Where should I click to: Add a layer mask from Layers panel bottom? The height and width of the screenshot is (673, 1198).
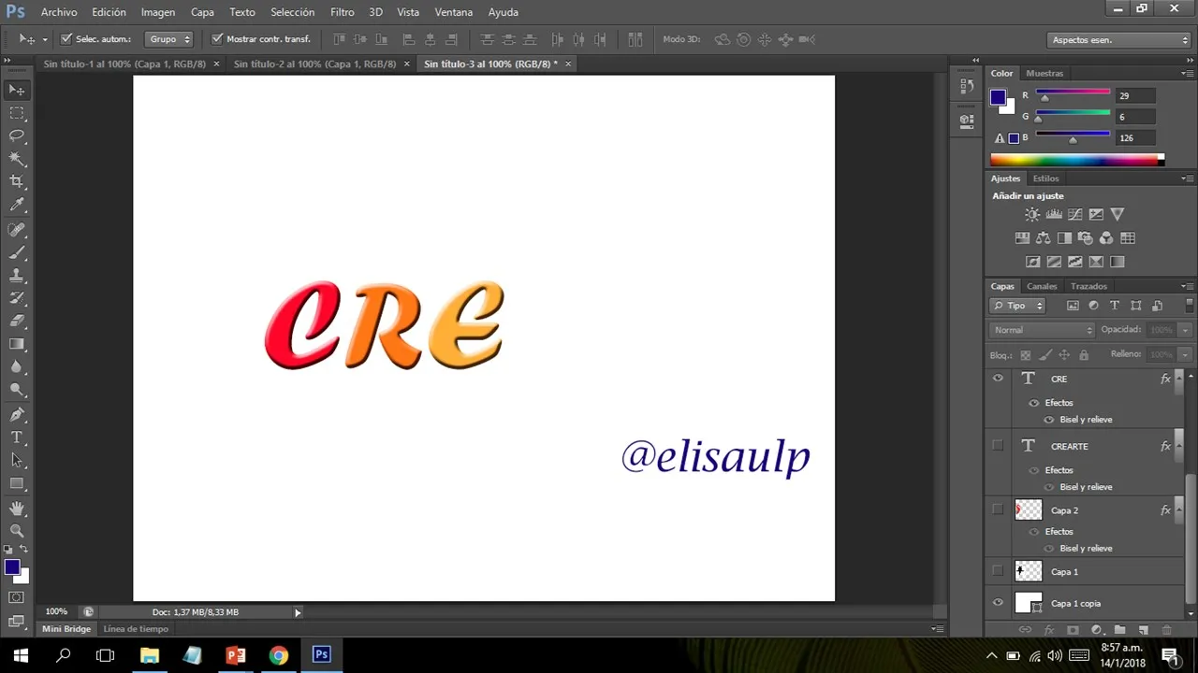coord(1073,630)
